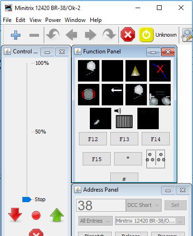Toggle the speaker with grille sound function
This screenshot has height=236, width=193.
click(x=124, y=118)
